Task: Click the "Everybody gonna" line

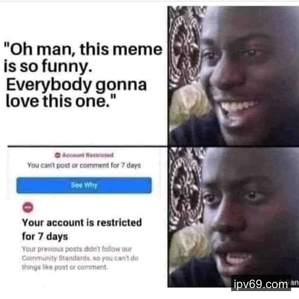Action: click(76, 85)
